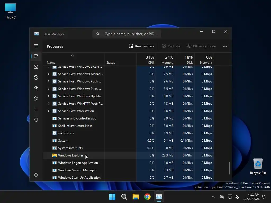This screenshot has height=203, width=271.
Task: Click the Task Manager title bar app icon
Action: (x=37, y=34)
